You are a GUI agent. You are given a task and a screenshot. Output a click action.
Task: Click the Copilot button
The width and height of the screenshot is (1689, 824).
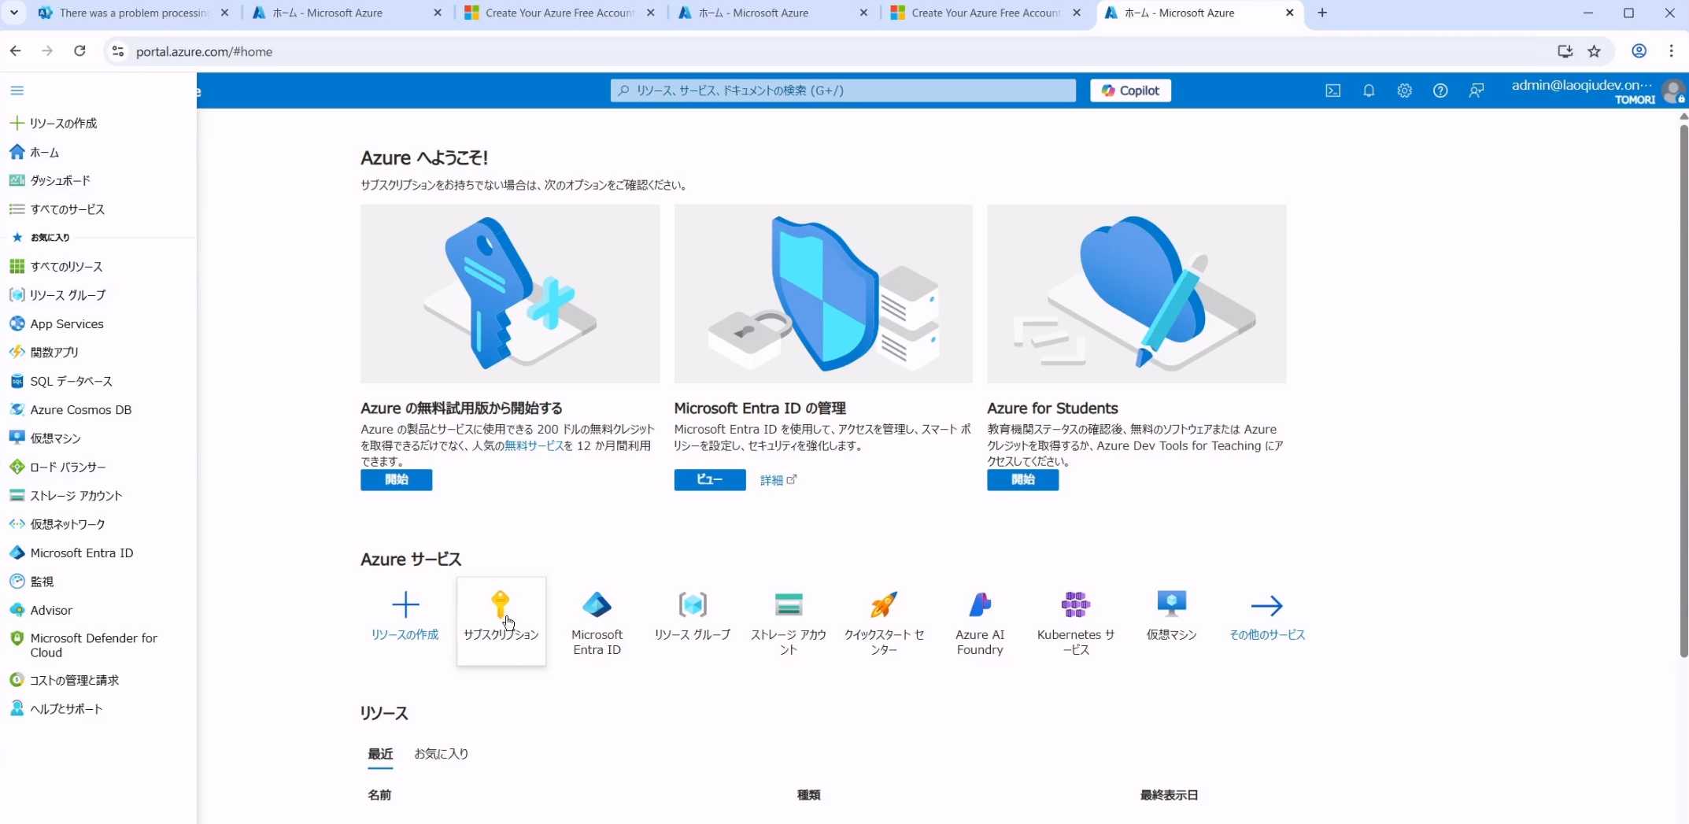pyautogui.click(x=1130, y=91)
